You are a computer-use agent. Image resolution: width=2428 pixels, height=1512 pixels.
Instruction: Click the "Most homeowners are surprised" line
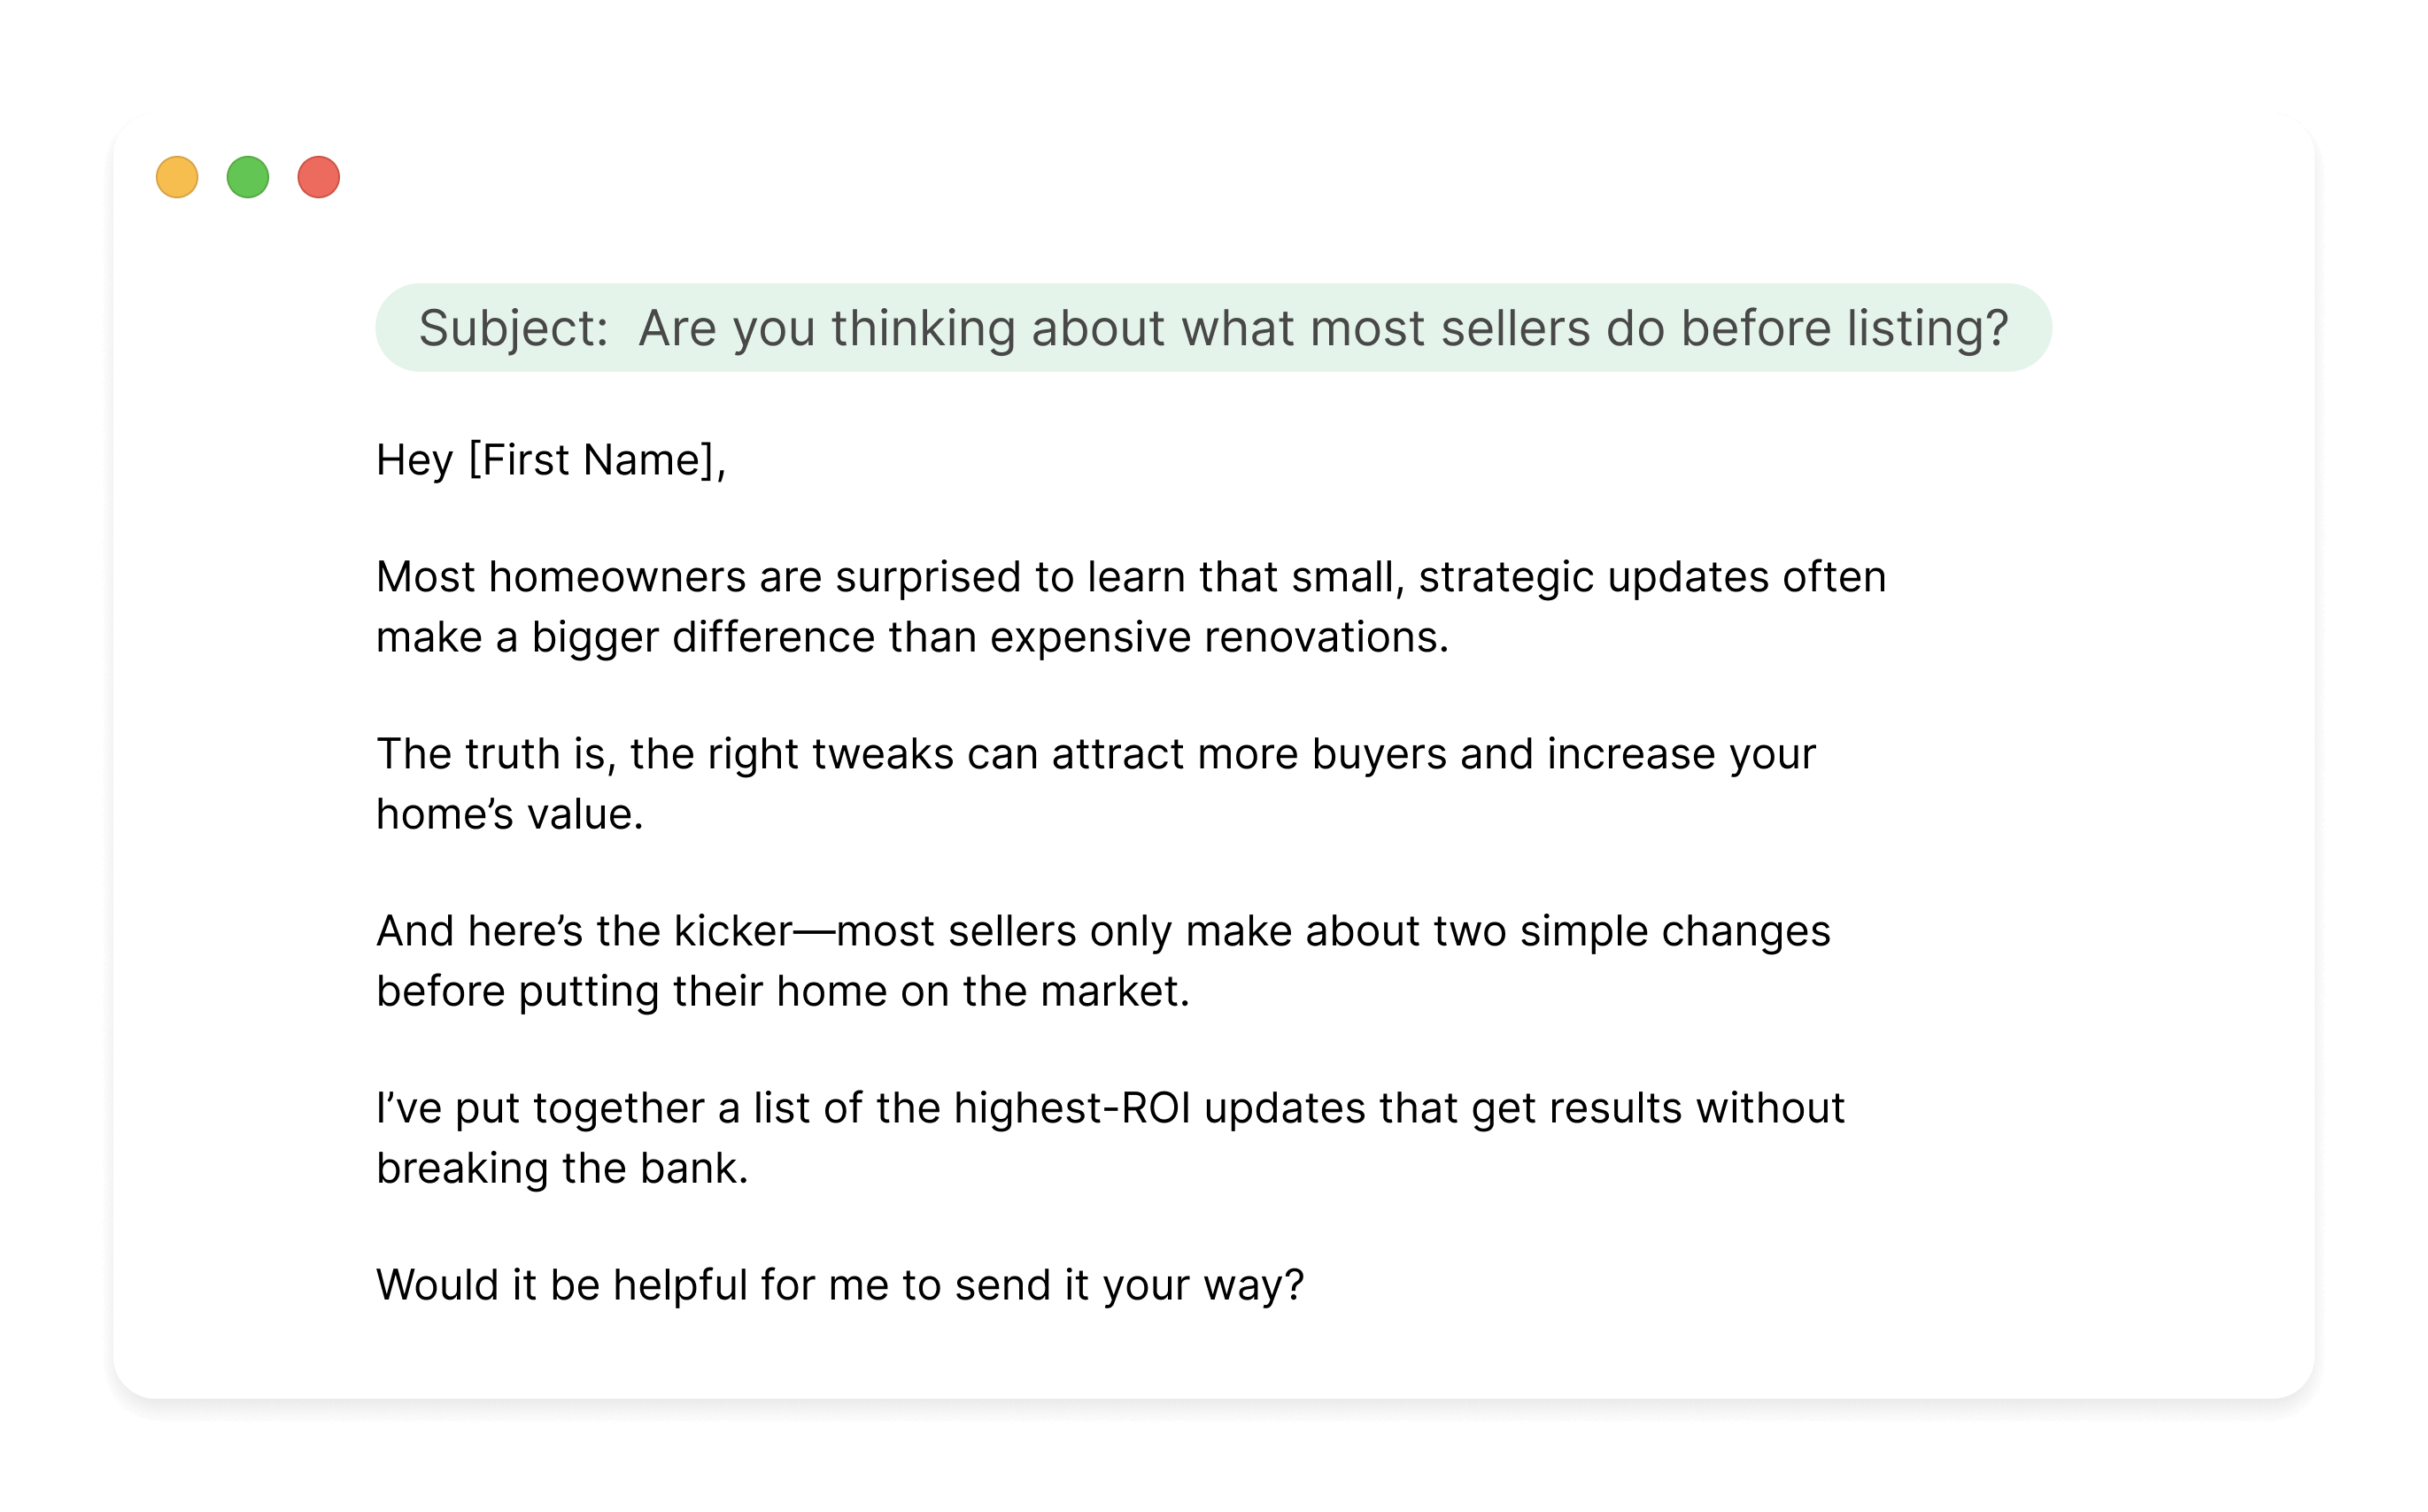tap(1130, 577)
